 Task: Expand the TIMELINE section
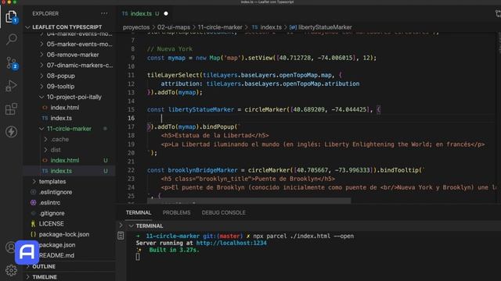tap(45, 277)
